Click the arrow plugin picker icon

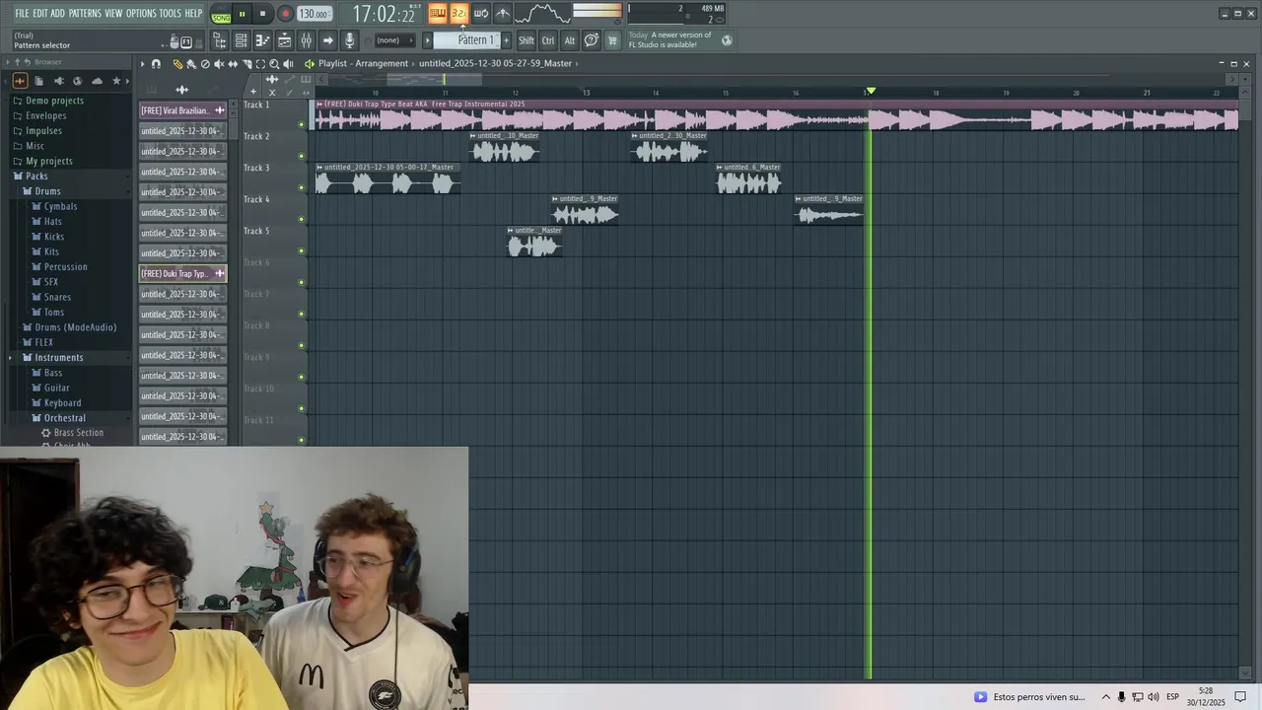click(327, 40)
